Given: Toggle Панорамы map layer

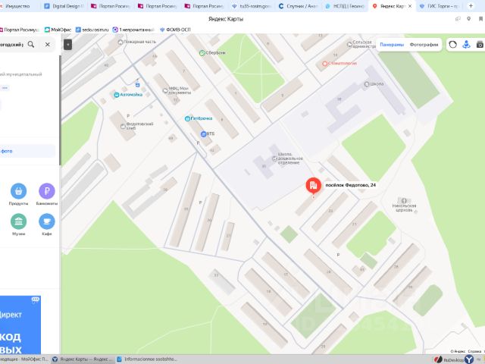Looking at the screenshot, I should (392, 45).
